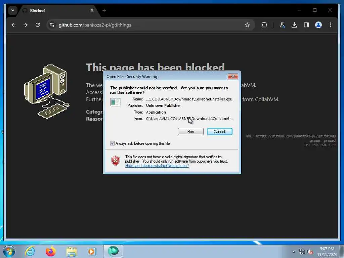Click the From path C:\Users\VM1.COLLABNET text

pyautogui.click(x=189, y=119)
